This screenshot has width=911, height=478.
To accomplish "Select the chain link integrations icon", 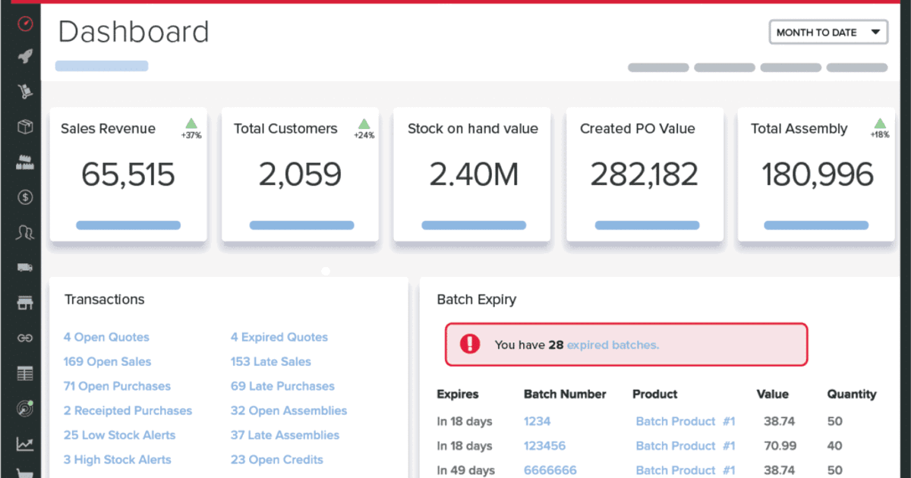I will pyautogui.click(x=24, y=338).
